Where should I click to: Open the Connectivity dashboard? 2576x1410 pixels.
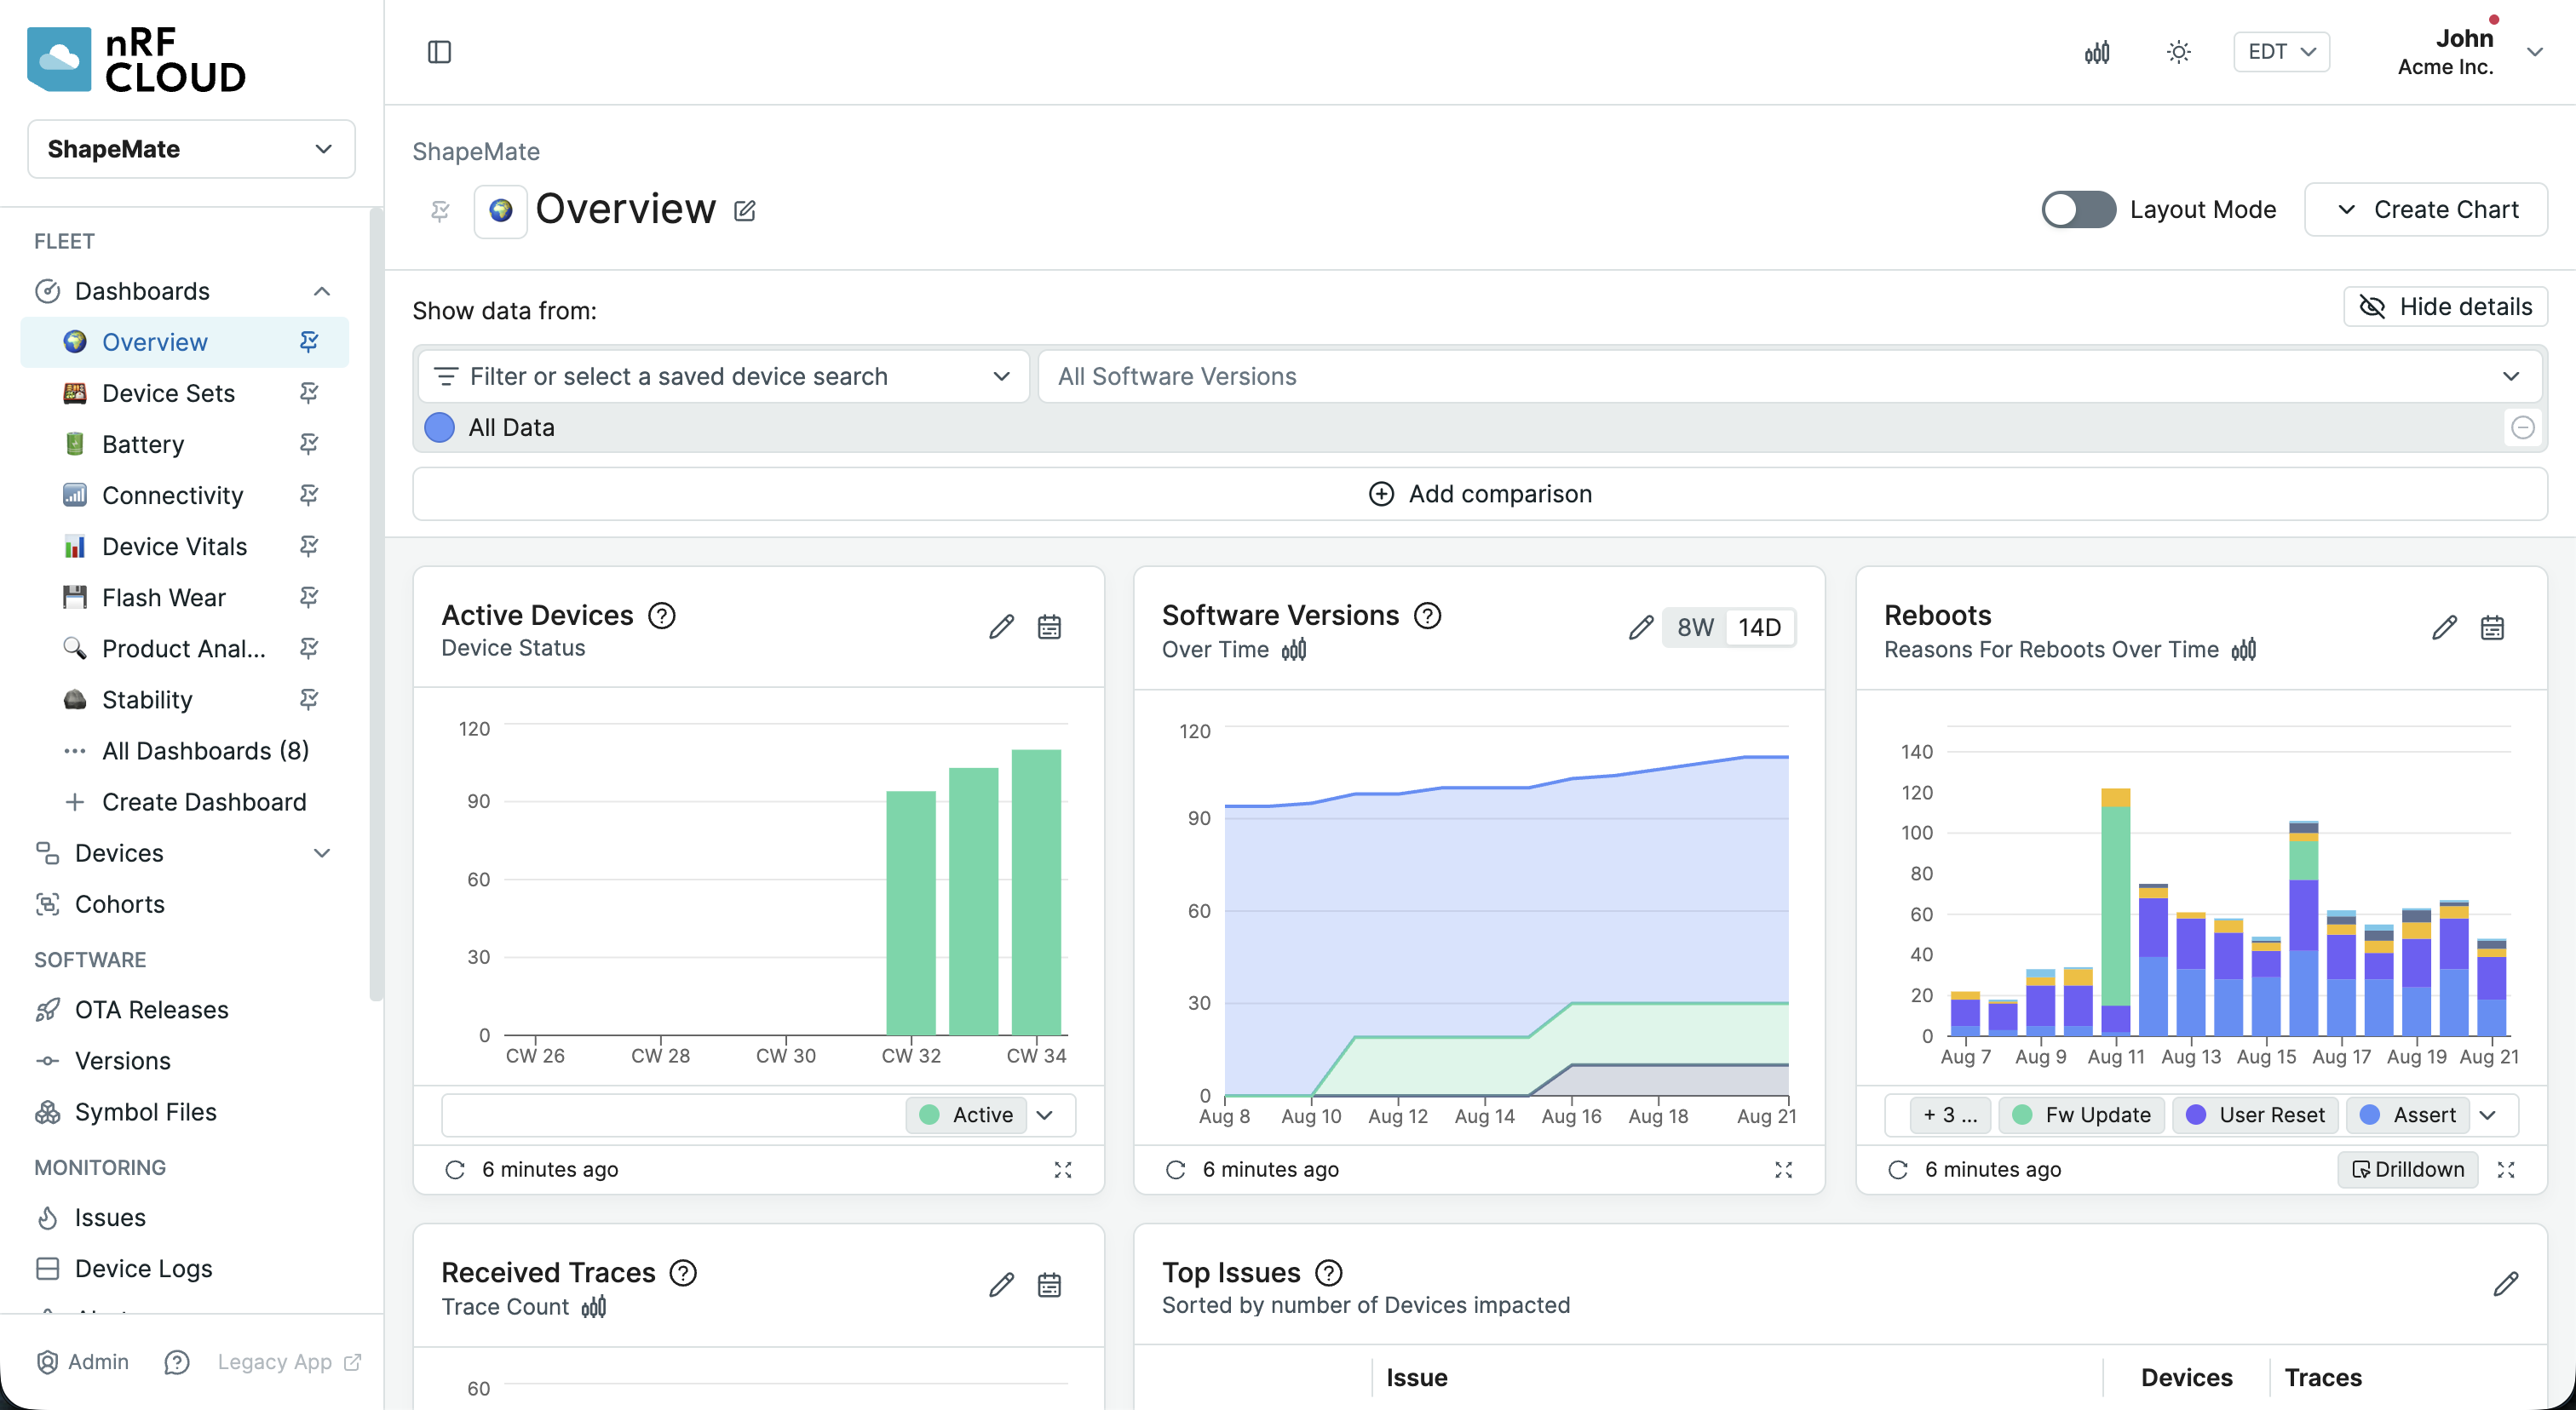tap(173, 495)
